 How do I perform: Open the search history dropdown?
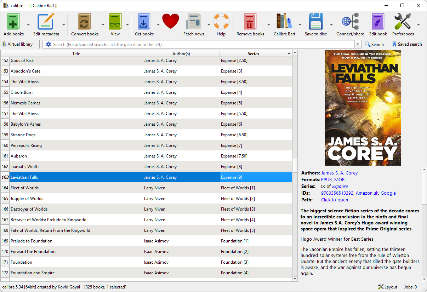358,45
